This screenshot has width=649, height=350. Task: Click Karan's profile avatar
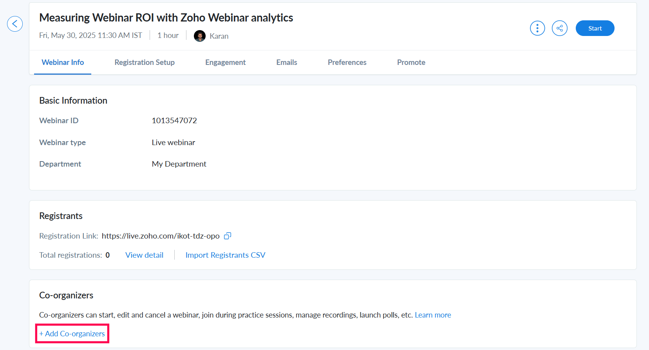click(200, 36)
